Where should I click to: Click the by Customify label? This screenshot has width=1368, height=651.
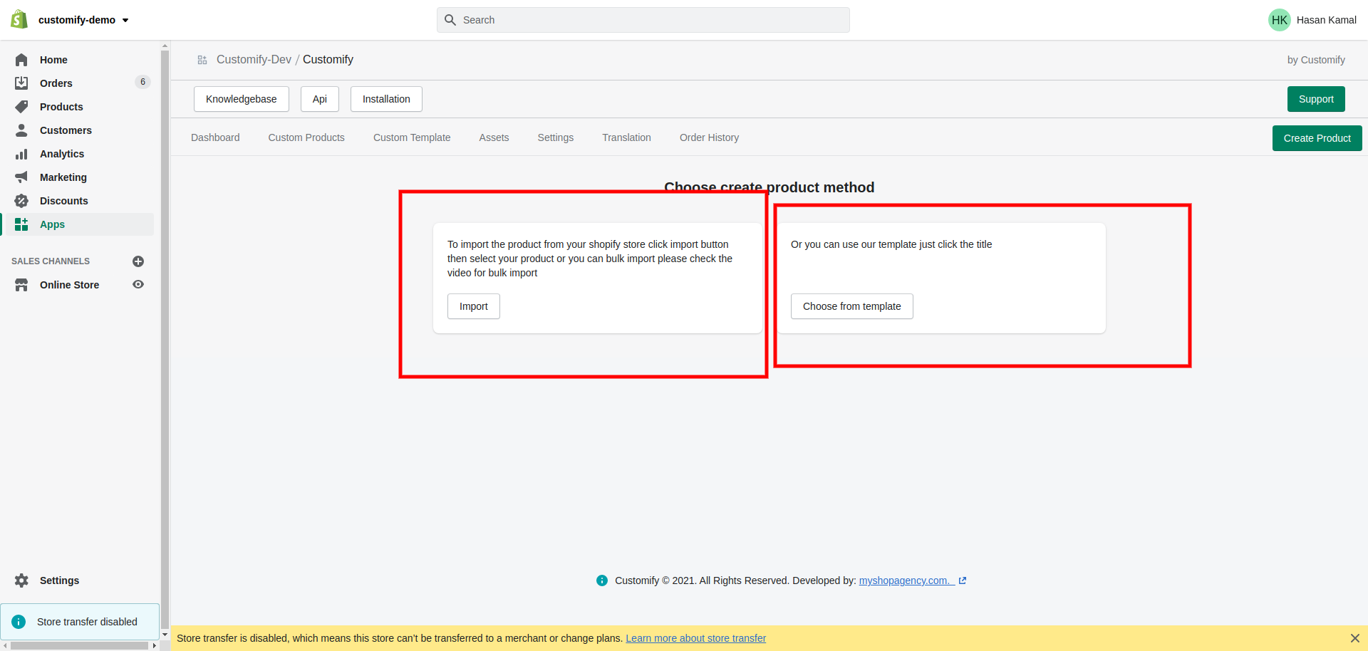1316,60
